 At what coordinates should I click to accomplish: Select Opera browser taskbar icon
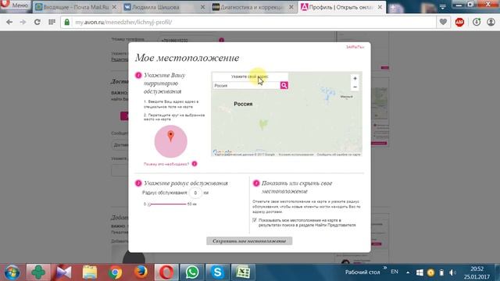pos(166,272)
